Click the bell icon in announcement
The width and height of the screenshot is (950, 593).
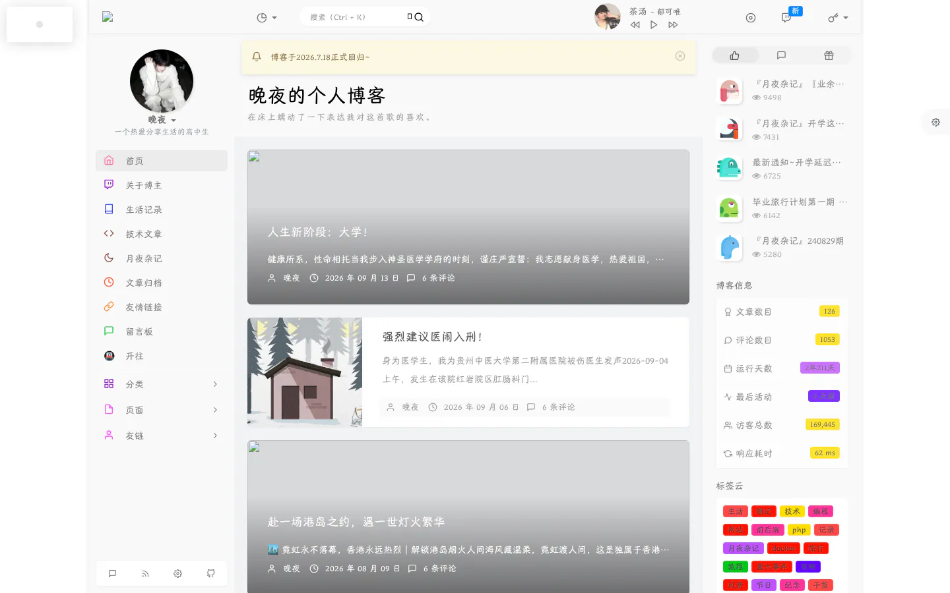[x=257, y=57]
